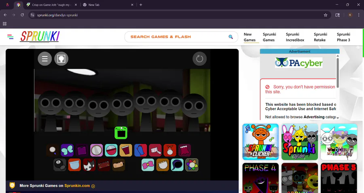Screen dimensions: 364x193
Task: Pick the white teacup icon
Action: click(x=163, y=165)
